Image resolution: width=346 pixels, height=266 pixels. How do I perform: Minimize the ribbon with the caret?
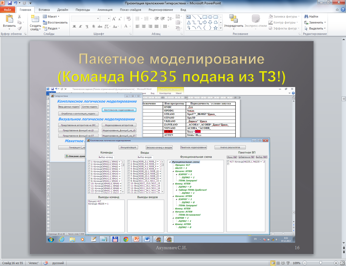(x=337, y=10)
